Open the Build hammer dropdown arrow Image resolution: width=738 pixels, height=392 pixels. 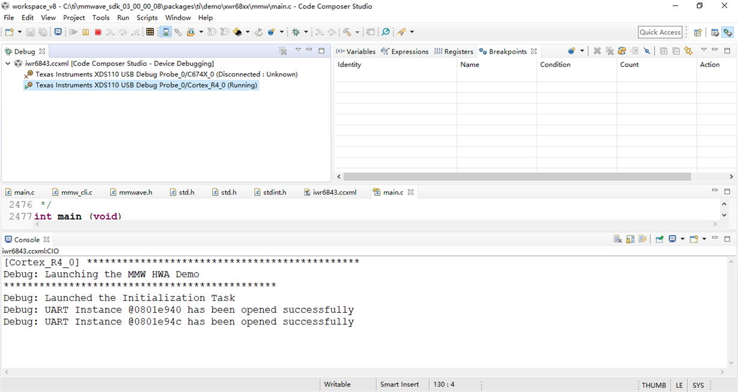[356, 32]
